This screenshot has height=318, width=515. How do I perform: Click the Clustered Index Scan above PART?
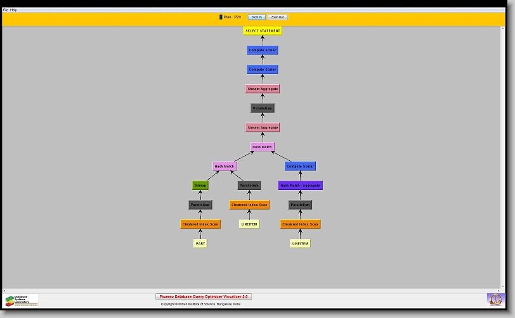click(200, 224)
